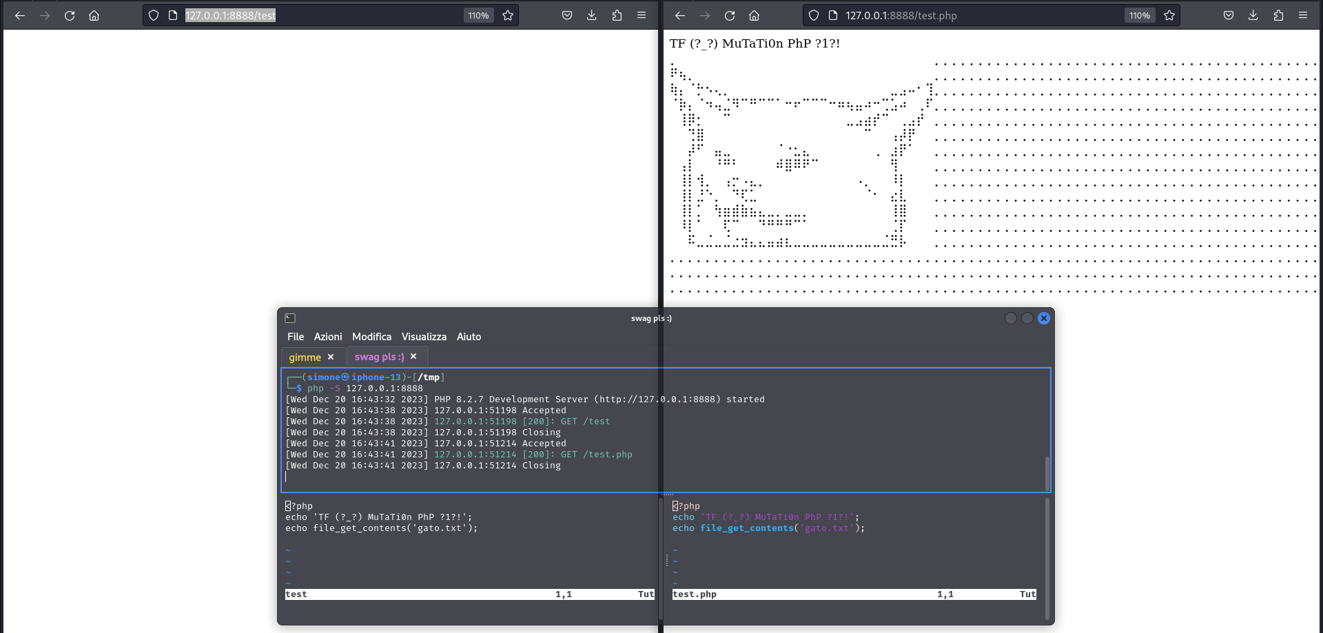Screen dimensions: 1323x633
Task: Close the swag pls :) tab
Action: (x=413, y=356)
